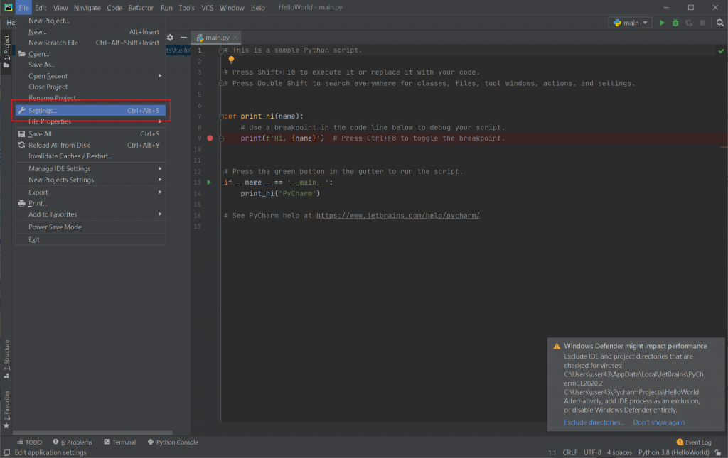Toggle Power Save Mode
The height and width of the screenshot is (458, 728).
pyautogui.click(x=91, y=227)
